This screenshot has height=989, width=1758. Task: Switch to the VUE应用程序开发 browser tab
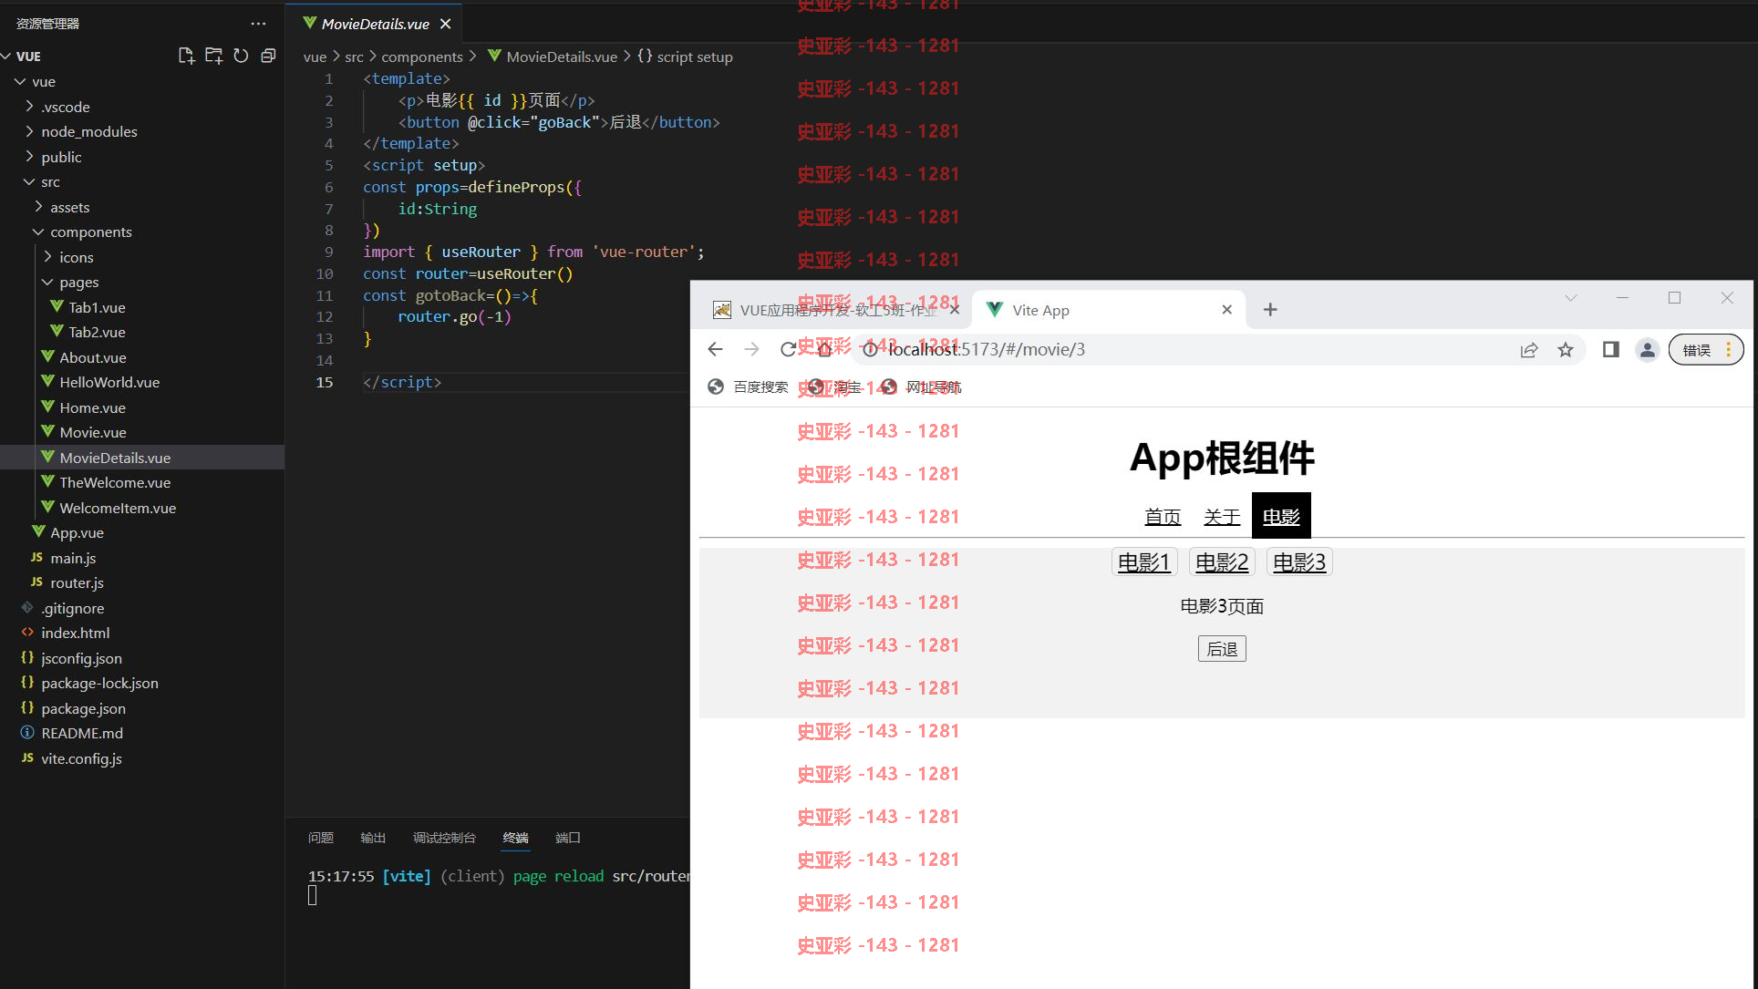pos(836,310)
